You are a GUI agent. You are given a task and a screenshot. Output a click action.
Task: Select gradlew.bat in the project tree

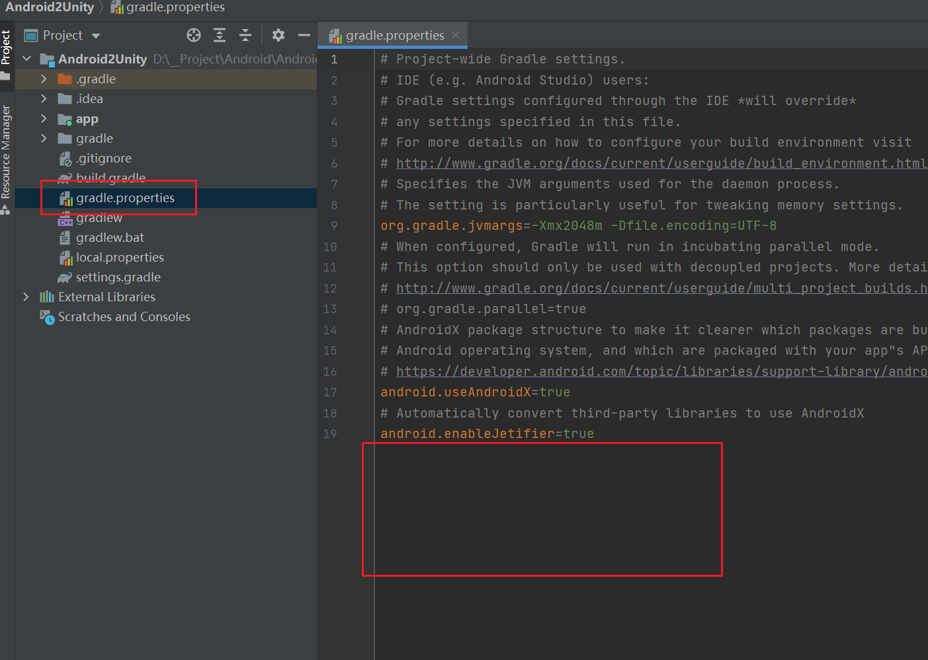click(110, 237)
